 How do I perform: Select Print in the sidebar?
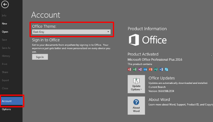pyautogui.click(x=5, y=64)
